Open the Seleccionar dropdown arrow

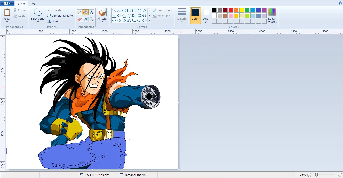tap(38, 22)
